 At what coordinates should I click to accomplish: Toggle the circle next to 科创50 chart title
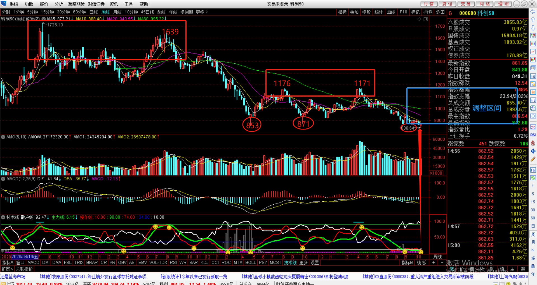tap(44, 19)
